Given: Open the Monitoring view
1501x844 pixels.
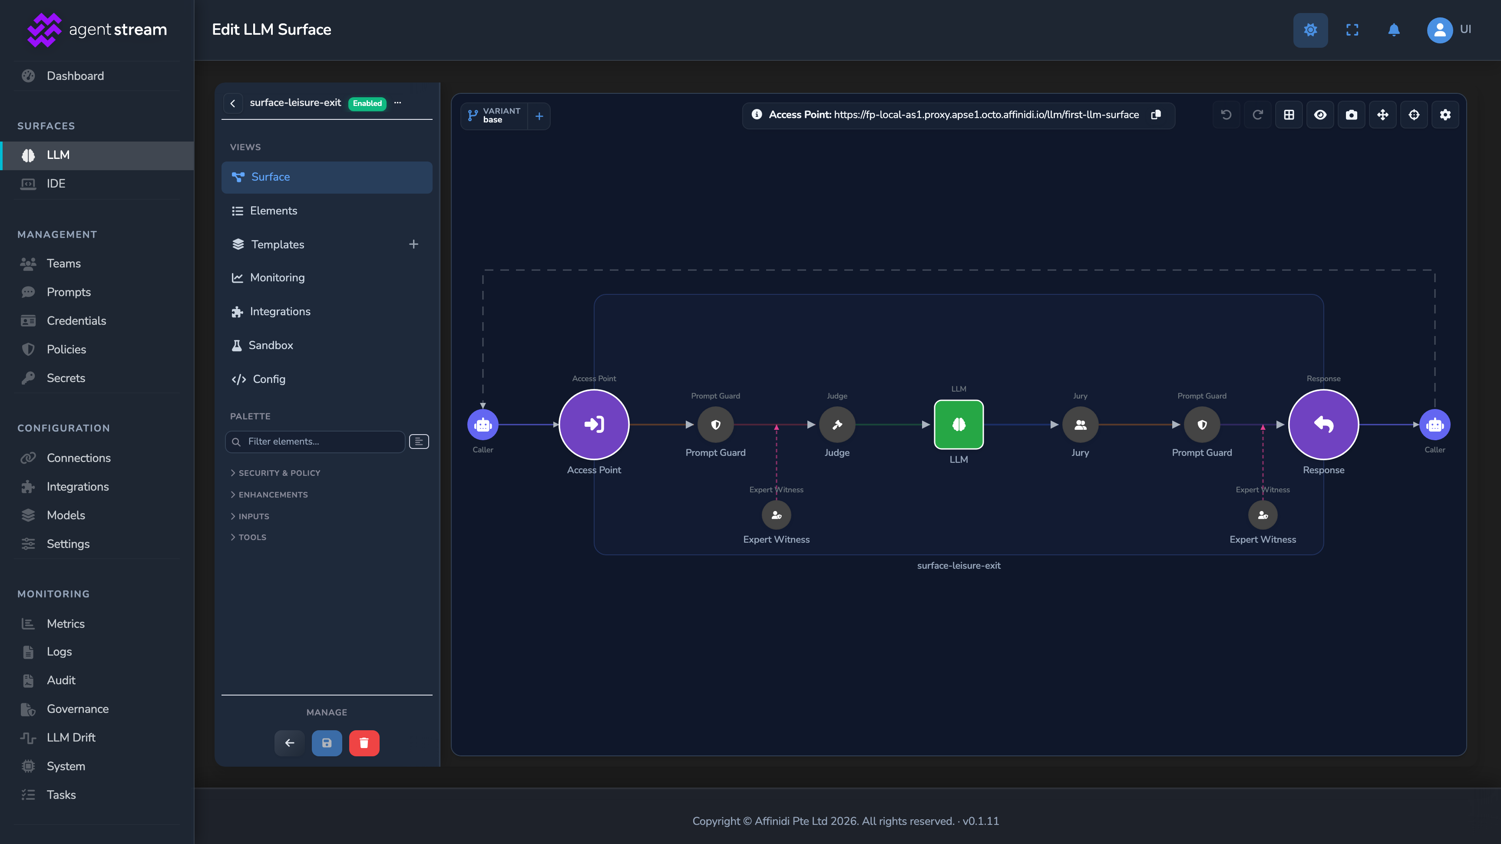Looking at the screenshot, I should [327, 278].
